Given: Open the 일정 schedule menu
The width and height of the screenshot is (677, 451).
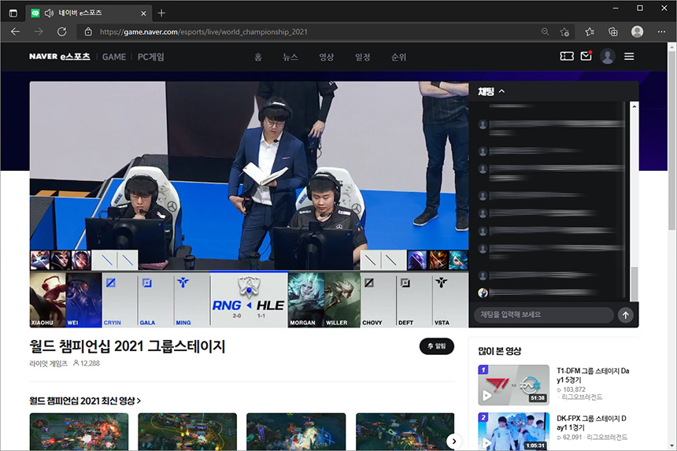Looking at the screenshot, I should 363,57.
